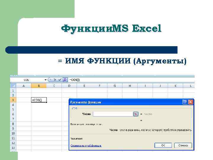The image size is (213, 160).
Task: Click the formula bar with =COS()
Action: (x=131, y=80)
